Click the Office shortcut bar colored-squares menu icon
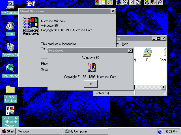The image size is (181, 135). click(97, 2)
